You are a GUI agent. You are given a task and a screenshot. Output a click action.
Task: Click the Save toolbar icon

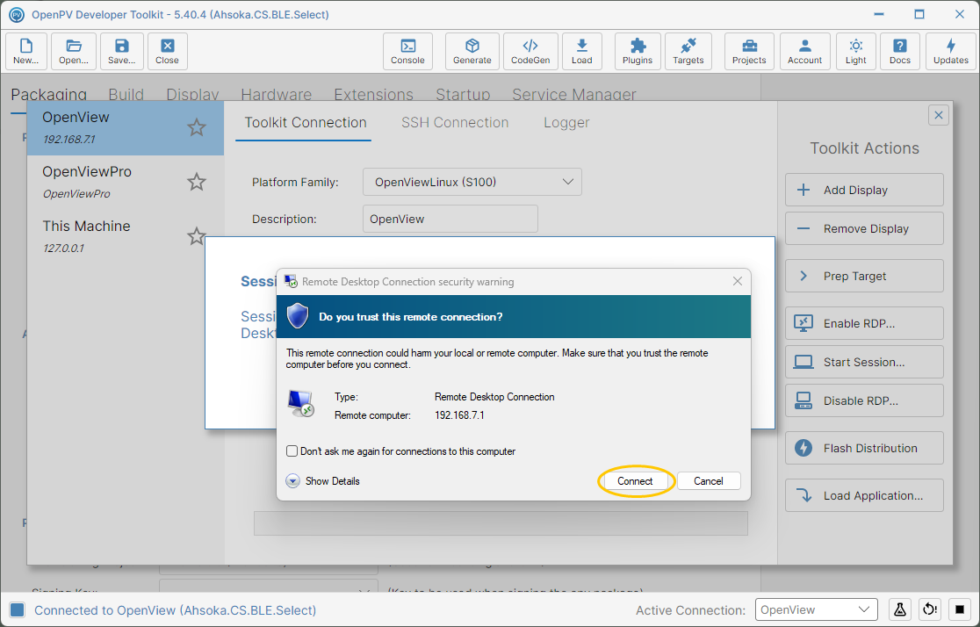(122, 51)
